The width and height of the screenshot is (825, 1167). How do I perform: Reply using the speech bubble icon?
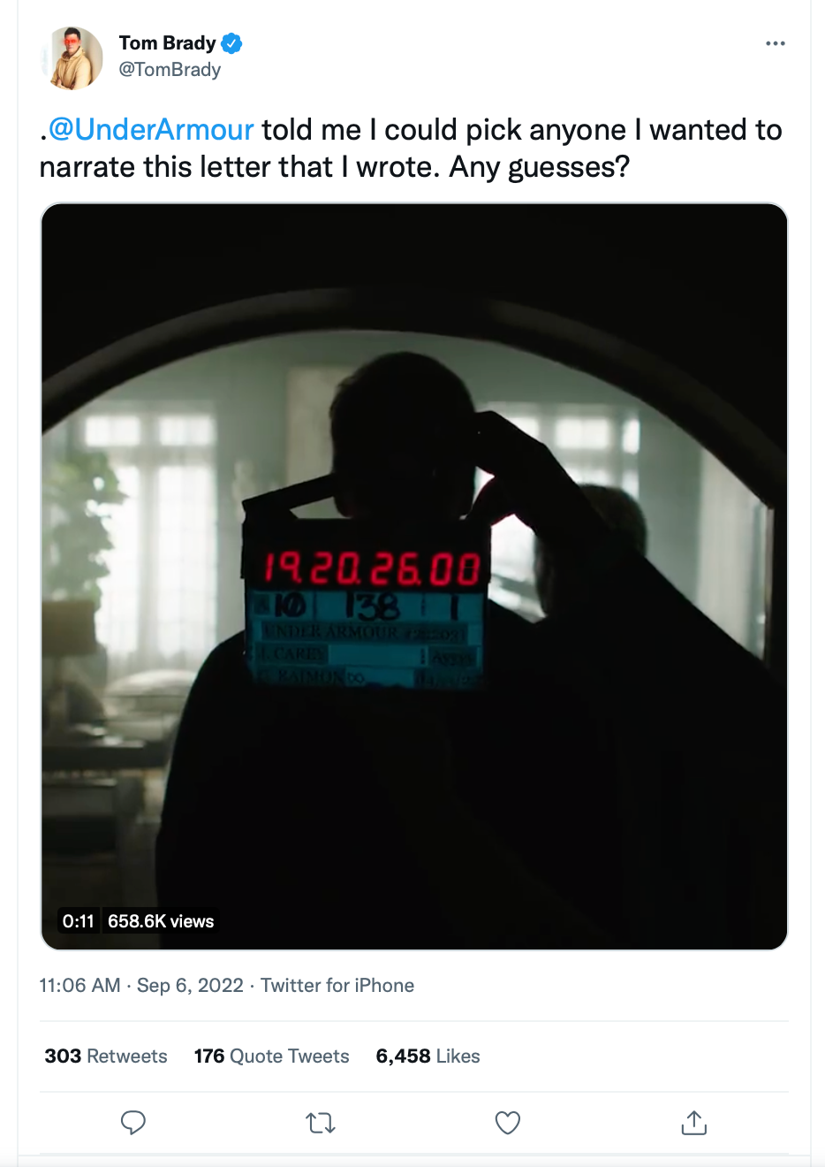(133, 1123)
